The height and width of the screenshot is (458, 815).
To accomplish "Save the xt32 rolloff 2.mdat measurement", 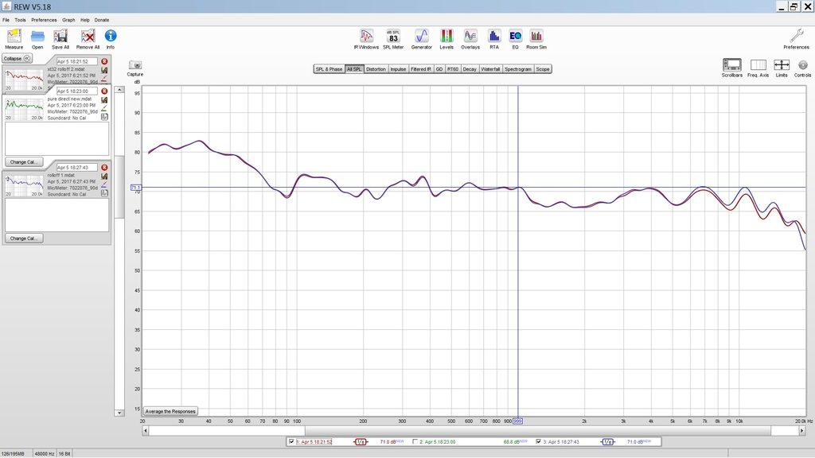I will point(104,70).
